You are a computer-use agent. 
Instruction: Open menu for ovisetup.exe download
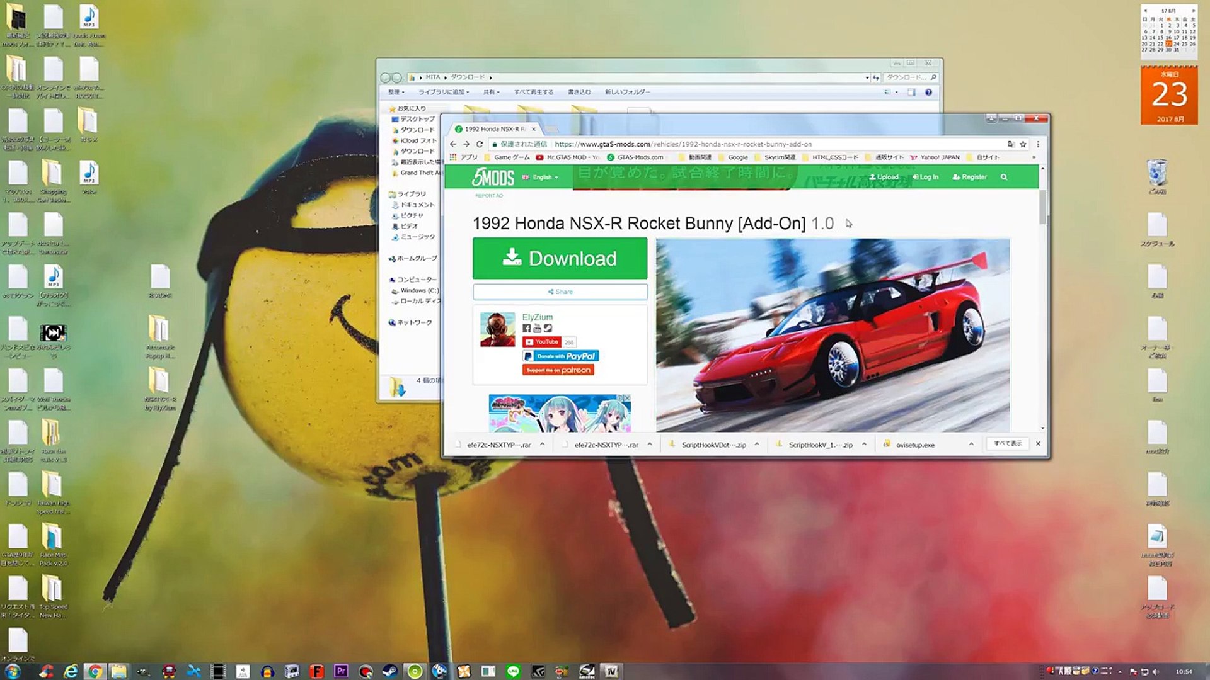(x=971, y=445)
